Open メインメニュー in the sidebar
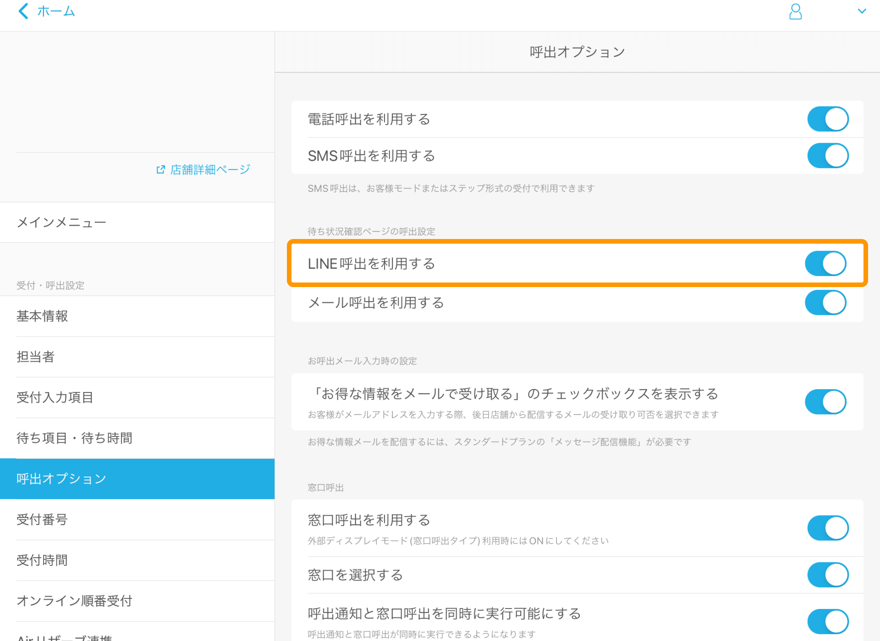 [137, 223]
